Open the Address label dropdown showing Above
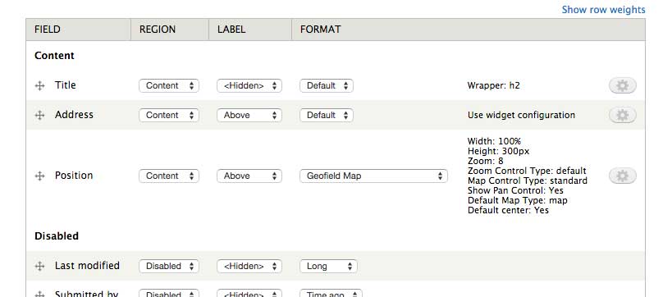This screenshot has height=297, width=663. [x=249, y=115]
